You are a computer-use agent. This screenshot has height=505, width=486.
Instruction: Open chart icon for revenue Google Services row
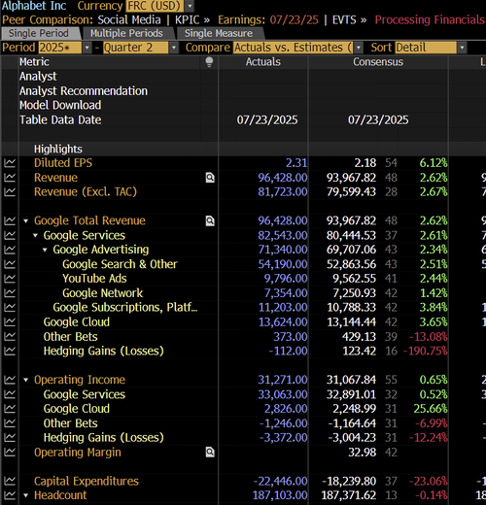tap(10, 235)
